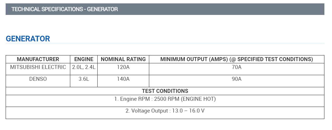Image resolution: width=332 pixels, height=130 pixels.
Task: Select the MITSUBISHI ELECTRIC manufacturer cell
Action: pyautogui.click(x=38, y=67)
